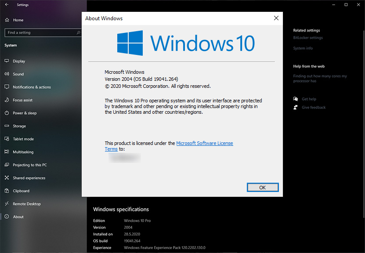
Task: Select Focus assist in sidebar
Action: pos(22,100)
